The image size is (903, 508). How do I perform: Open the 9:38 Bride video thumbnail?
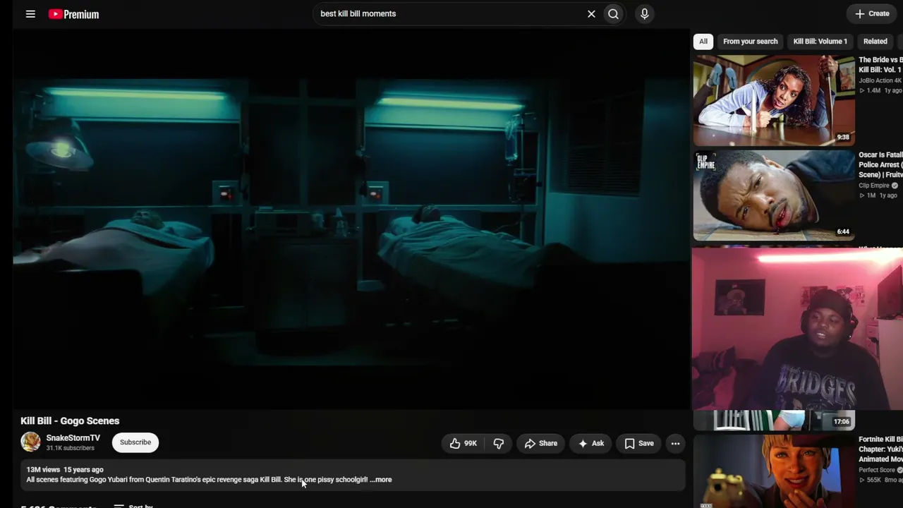(774, 101)
